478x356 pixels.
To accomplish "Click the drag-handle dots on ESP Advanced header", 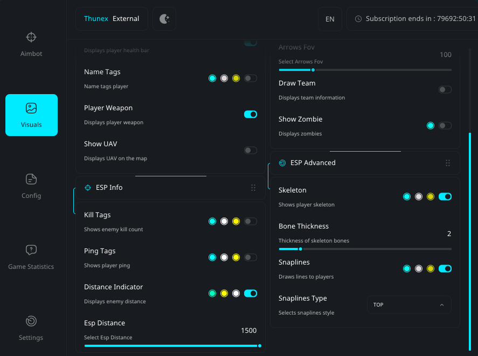I will 447,163.
